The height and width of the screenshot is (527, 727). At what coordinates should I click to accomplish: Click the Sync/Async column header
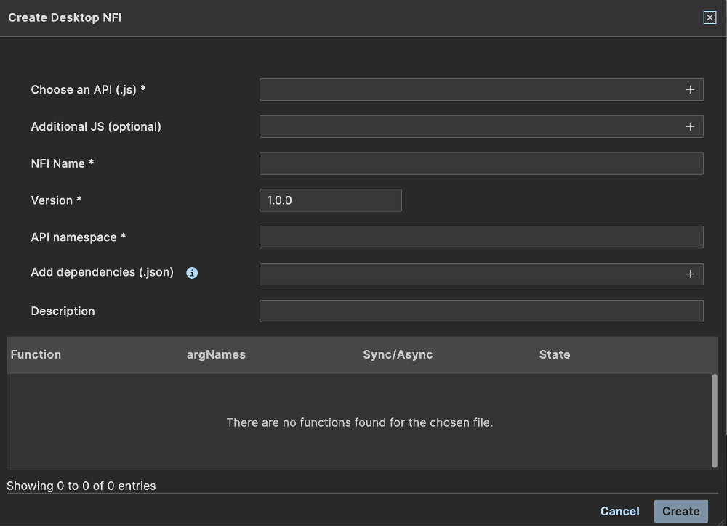coord(398,354)
